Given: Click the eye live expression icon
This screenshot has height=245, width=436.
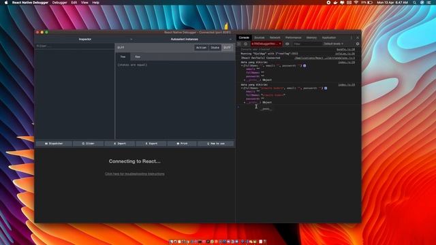Looking at the screenshot, I should pyautogui.click(x=287, y=44).
